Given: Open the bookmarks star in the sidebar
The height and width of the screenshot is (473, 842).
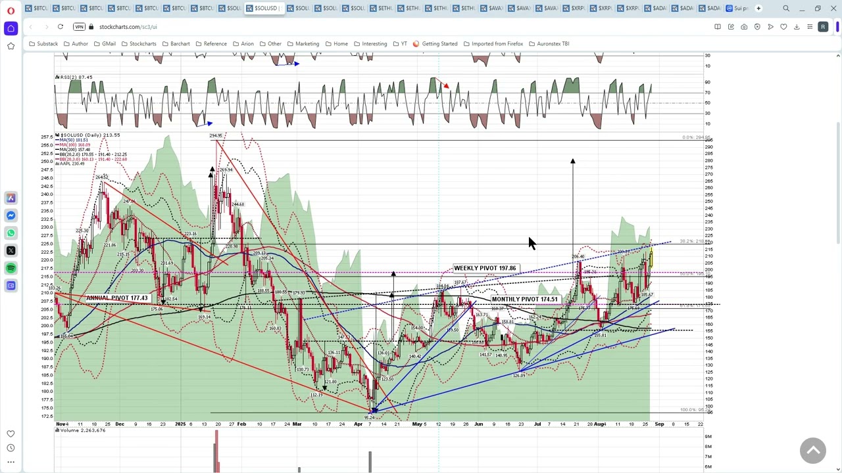Looking at the screenshot, I should pyautogui.click(x=11, y=46).
